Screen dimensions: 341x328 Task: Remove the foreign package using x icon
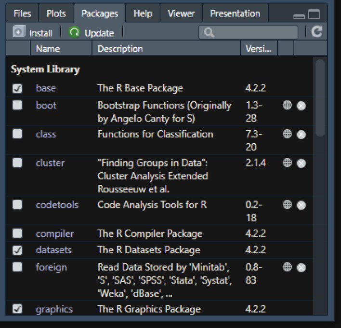click(301, 267)
